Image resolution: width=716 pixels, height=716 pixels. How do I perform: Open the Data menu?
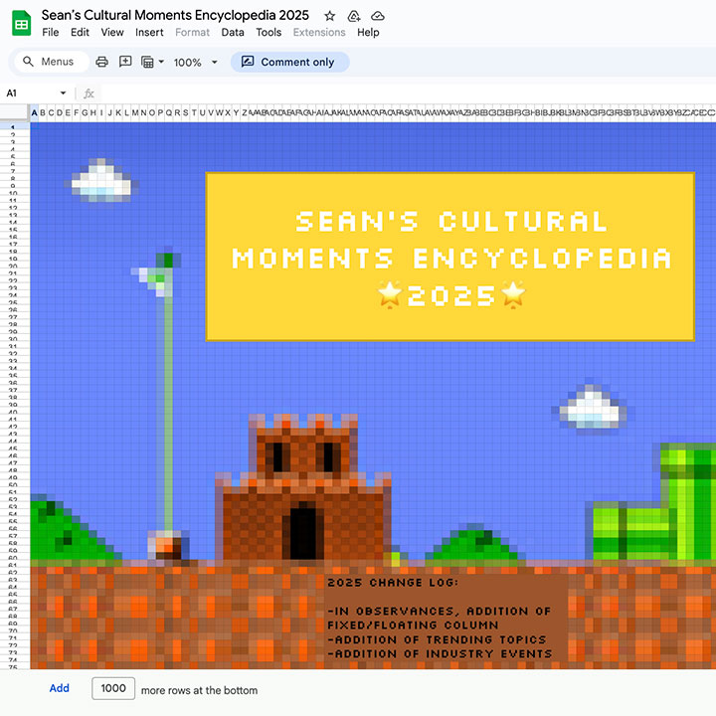[x=233, y=33]
